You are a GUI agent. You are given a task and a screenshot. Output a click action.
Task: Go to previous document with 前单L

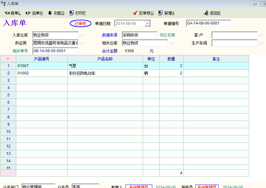point(13,13)
